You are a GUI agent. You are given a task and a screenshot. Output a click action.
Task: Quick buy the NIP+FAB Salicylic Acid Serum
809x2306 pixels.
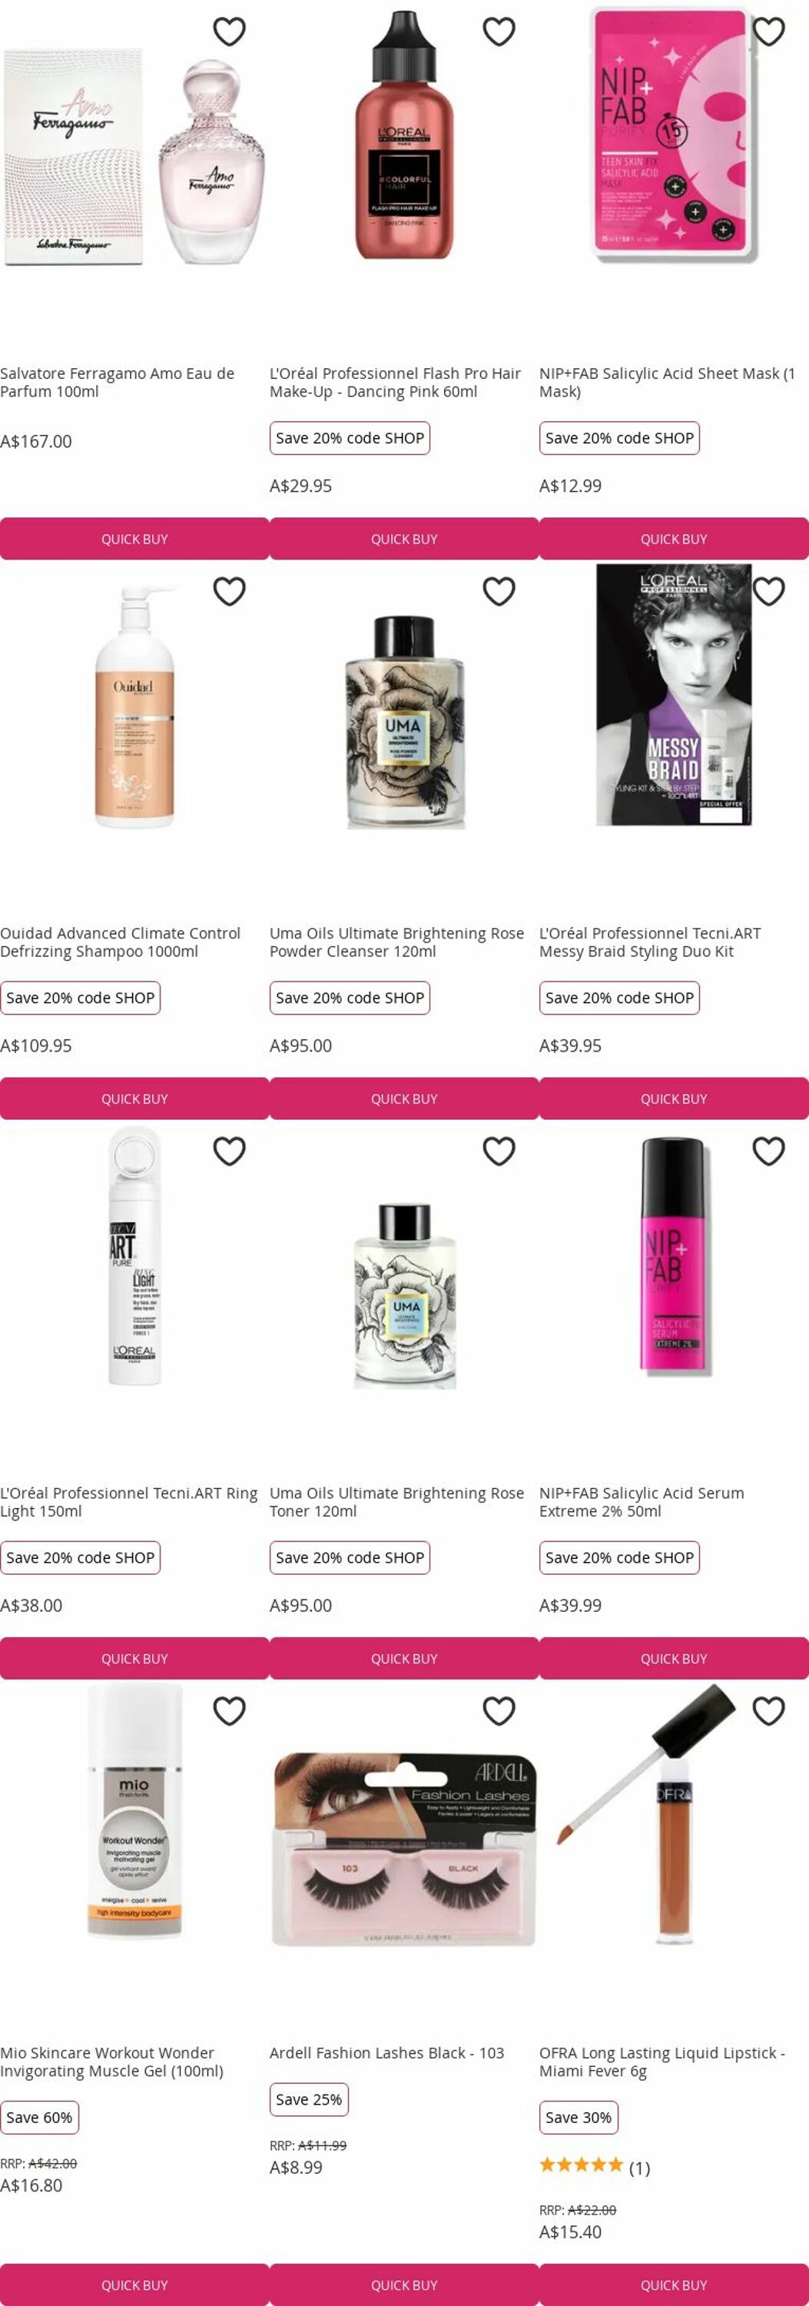(x=674, y=1658)
